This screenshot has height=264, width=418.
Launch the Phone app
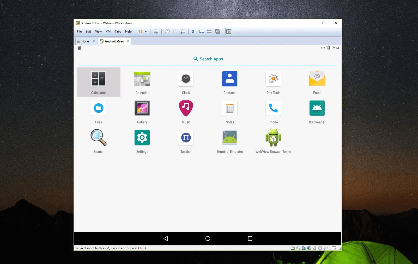(x=273, y=111)
